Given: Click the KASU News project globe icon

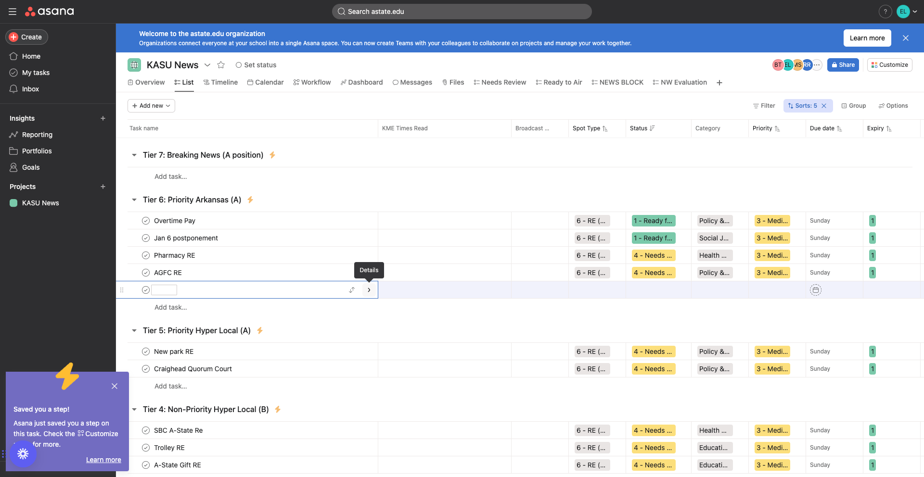Looking at the screenshot, I should tap(134, 65).
